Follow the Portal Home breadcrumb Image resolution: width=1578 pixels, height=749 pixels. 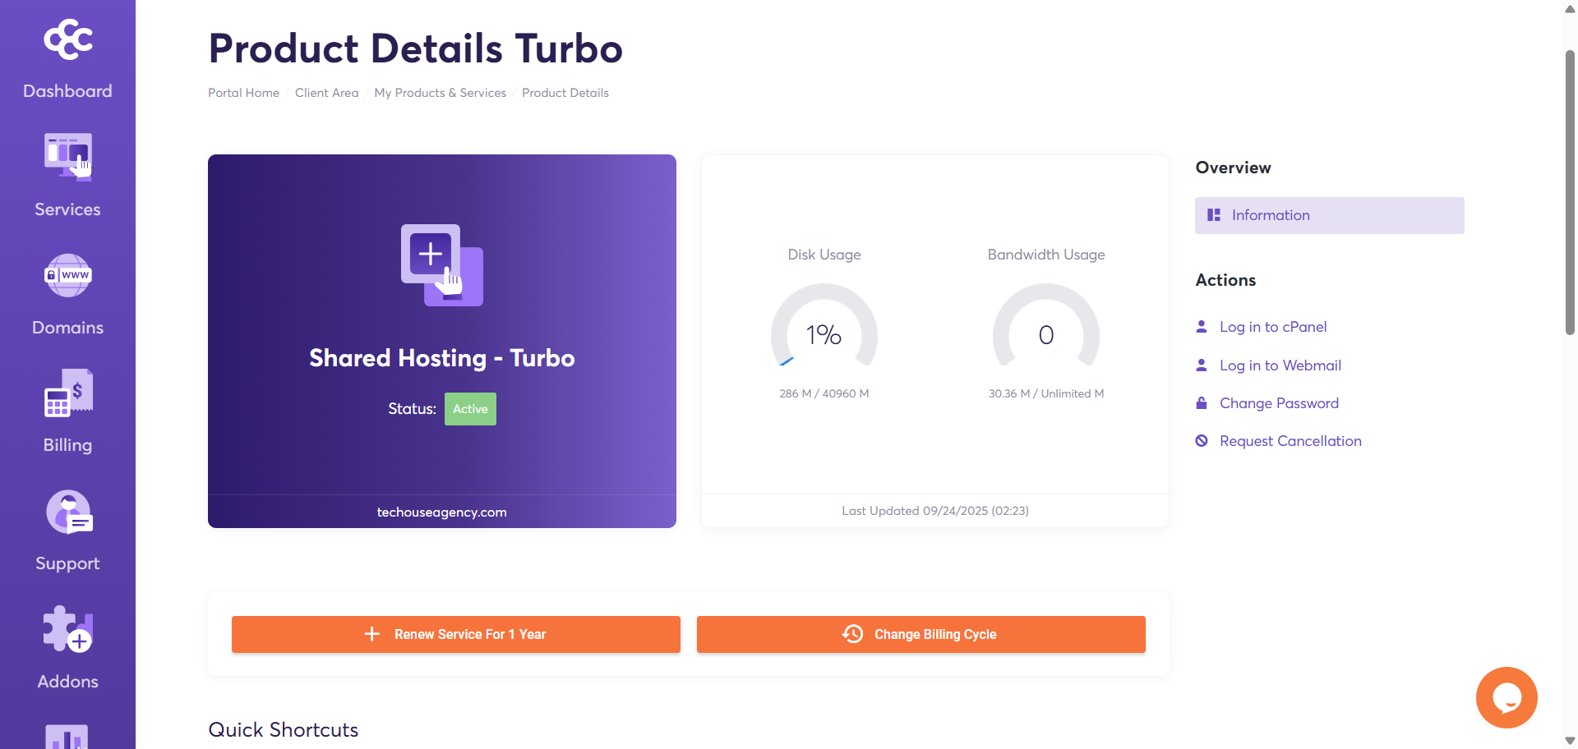pyautogui.click(x=243, y=93)
